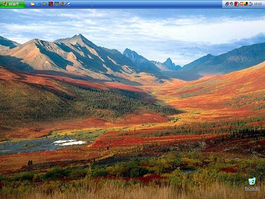Select the Recycle Bin desktop icon

252,181
